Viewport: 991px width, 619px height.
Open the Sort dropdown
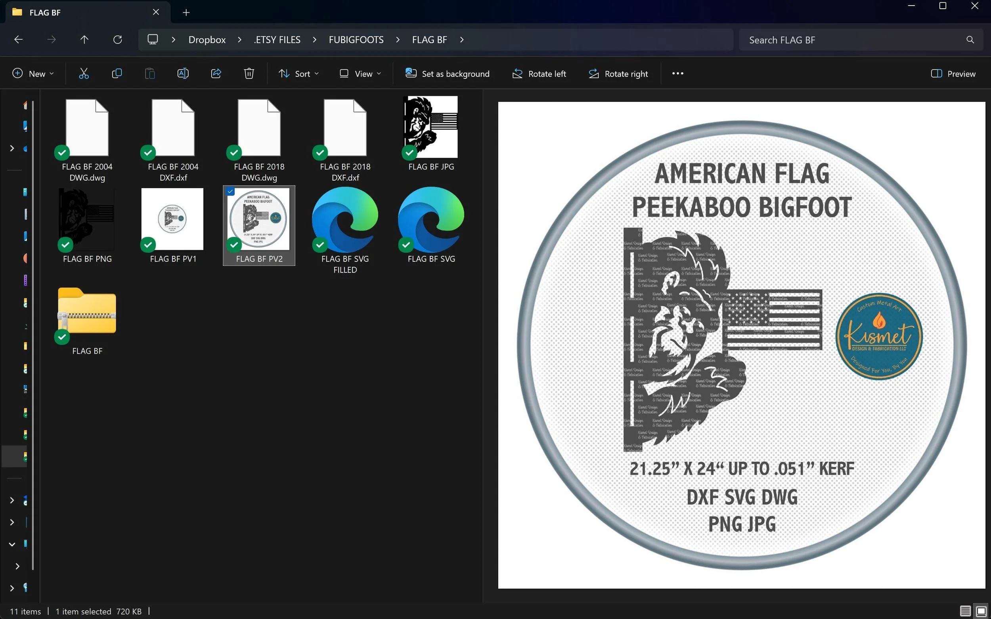pyautogui.click(x=298, y=74)
